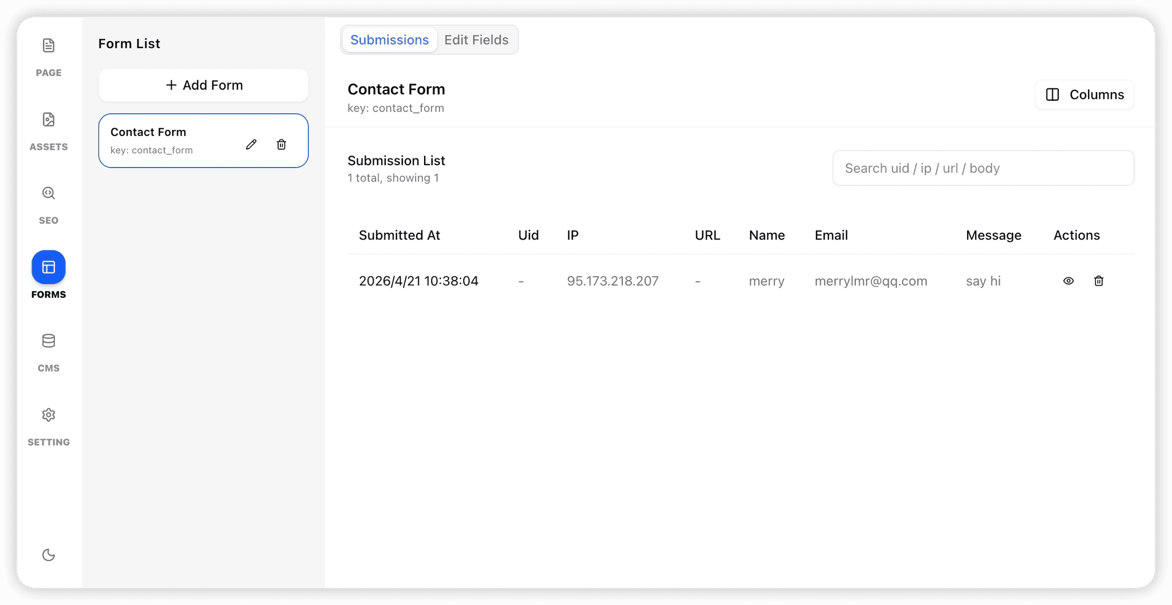Focus the submission search field
This screenshot has width=1172, height=605.
(x=983, y=168)
